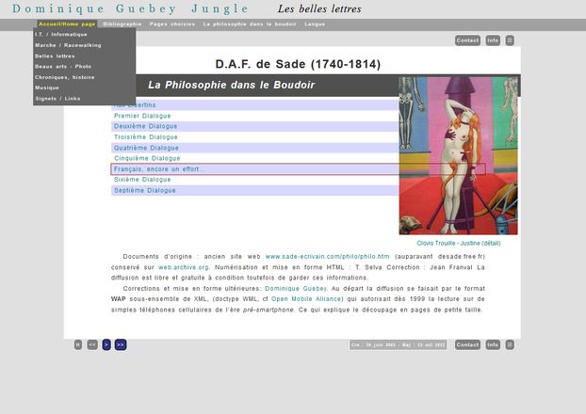The width and height of the screenshot is (586, 414).
Task: Open the Bibliographie menu
Action: (122, 24)
